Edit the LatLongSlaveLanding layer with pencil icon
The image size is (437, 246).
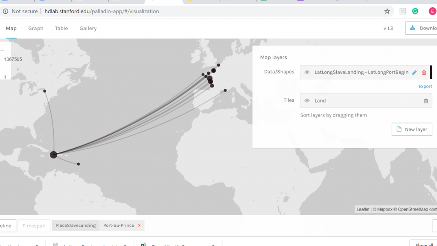point(414,73)
